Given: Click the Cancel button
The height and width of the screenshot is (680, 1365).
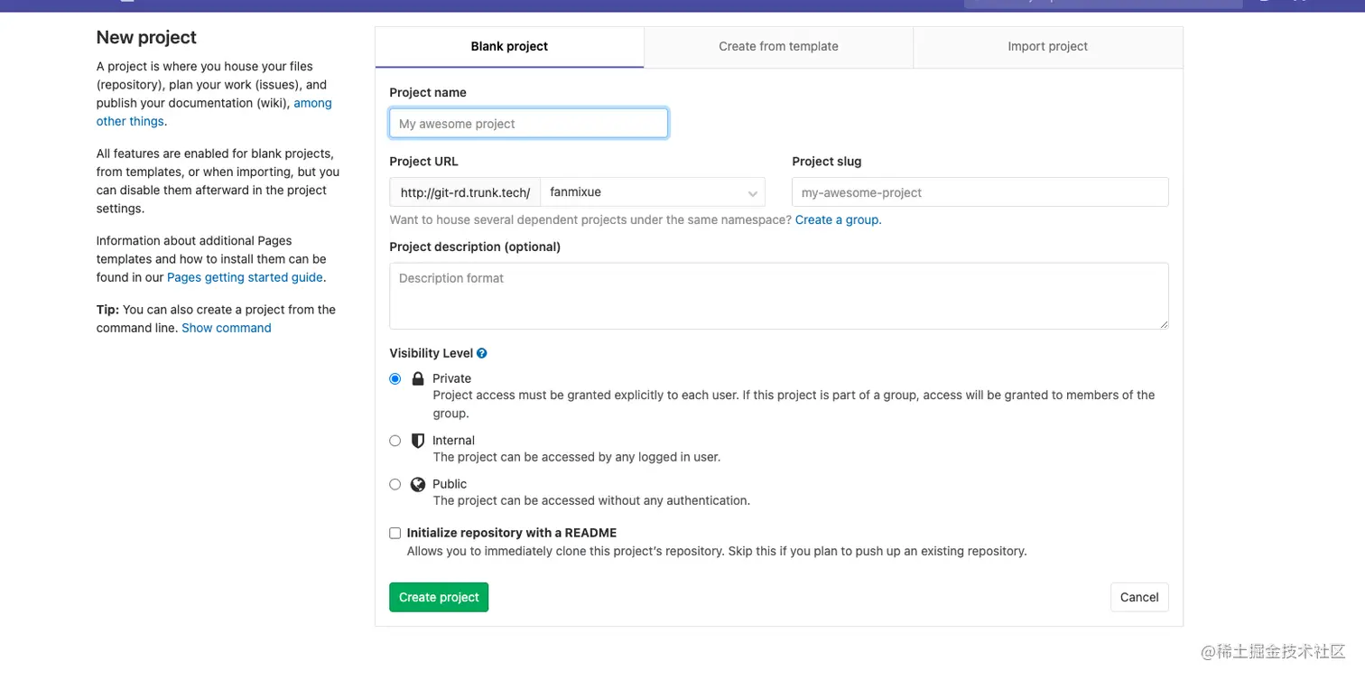Looking at the screenshot, I should 1139,597.
